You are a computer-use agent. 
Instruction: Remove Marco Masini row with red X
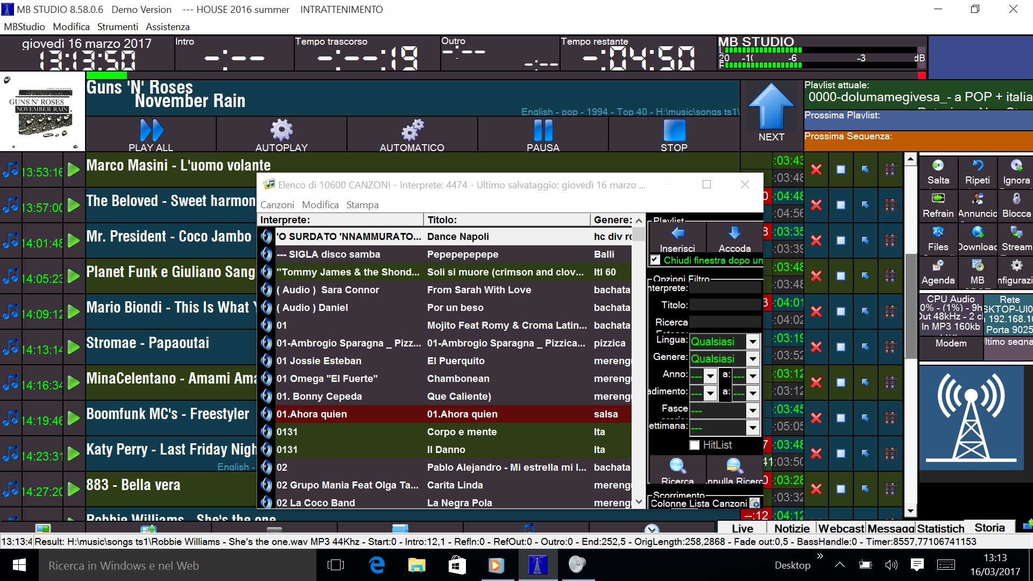coord(816,169)
